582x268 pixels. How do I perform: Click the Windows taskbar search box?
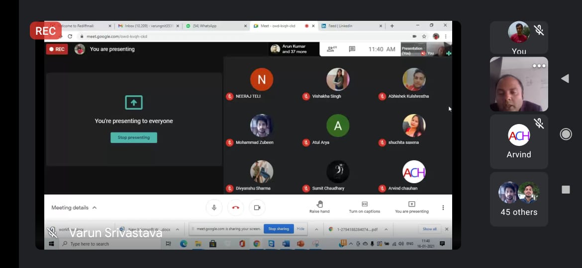(109, 244)
